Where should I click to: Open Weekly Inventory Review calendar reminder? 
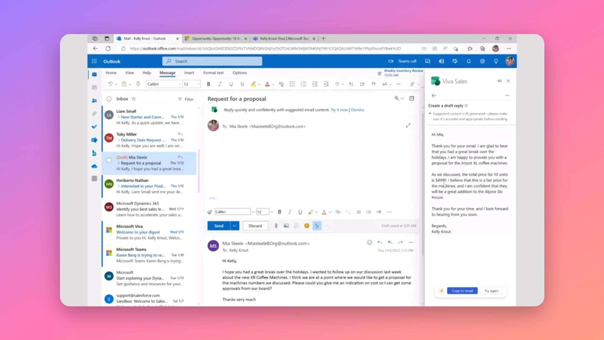[x=400, y=73]
